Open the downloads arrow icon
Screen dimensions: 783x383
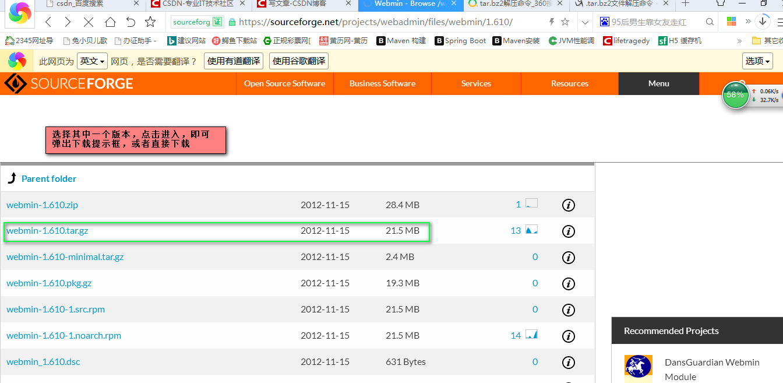coord(762,22)
